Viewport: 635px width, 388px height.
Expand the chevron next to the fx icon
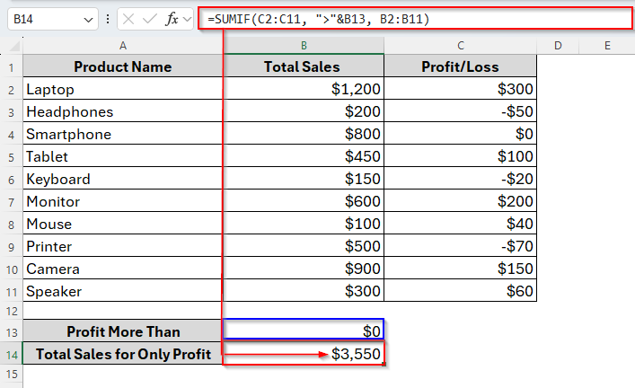(188, 19)
